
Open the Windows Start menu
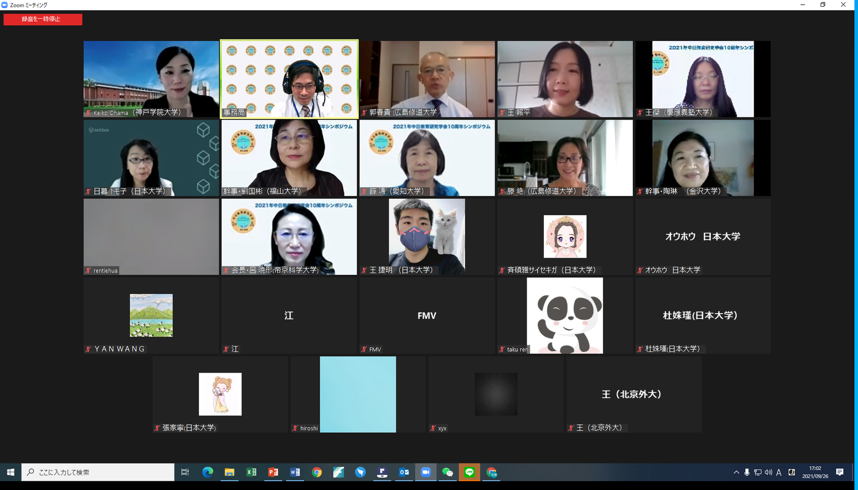coord(10,472)
